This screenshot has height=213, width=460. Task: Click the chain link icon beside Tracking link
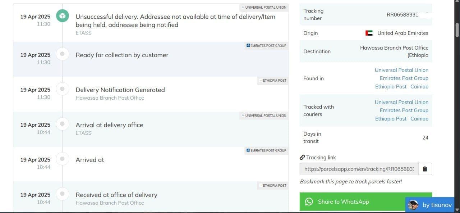pos(302,157)
